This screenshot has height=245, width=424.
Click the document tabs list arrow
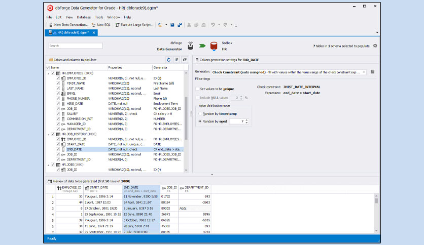click(377, 32)
